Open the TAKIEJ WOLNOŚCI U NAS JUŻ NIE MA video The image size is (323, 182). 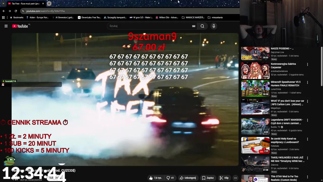pos(288,159)
